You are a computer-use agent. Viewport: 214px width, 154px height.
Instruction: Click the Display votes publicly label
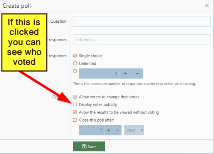tap(98, 105)
